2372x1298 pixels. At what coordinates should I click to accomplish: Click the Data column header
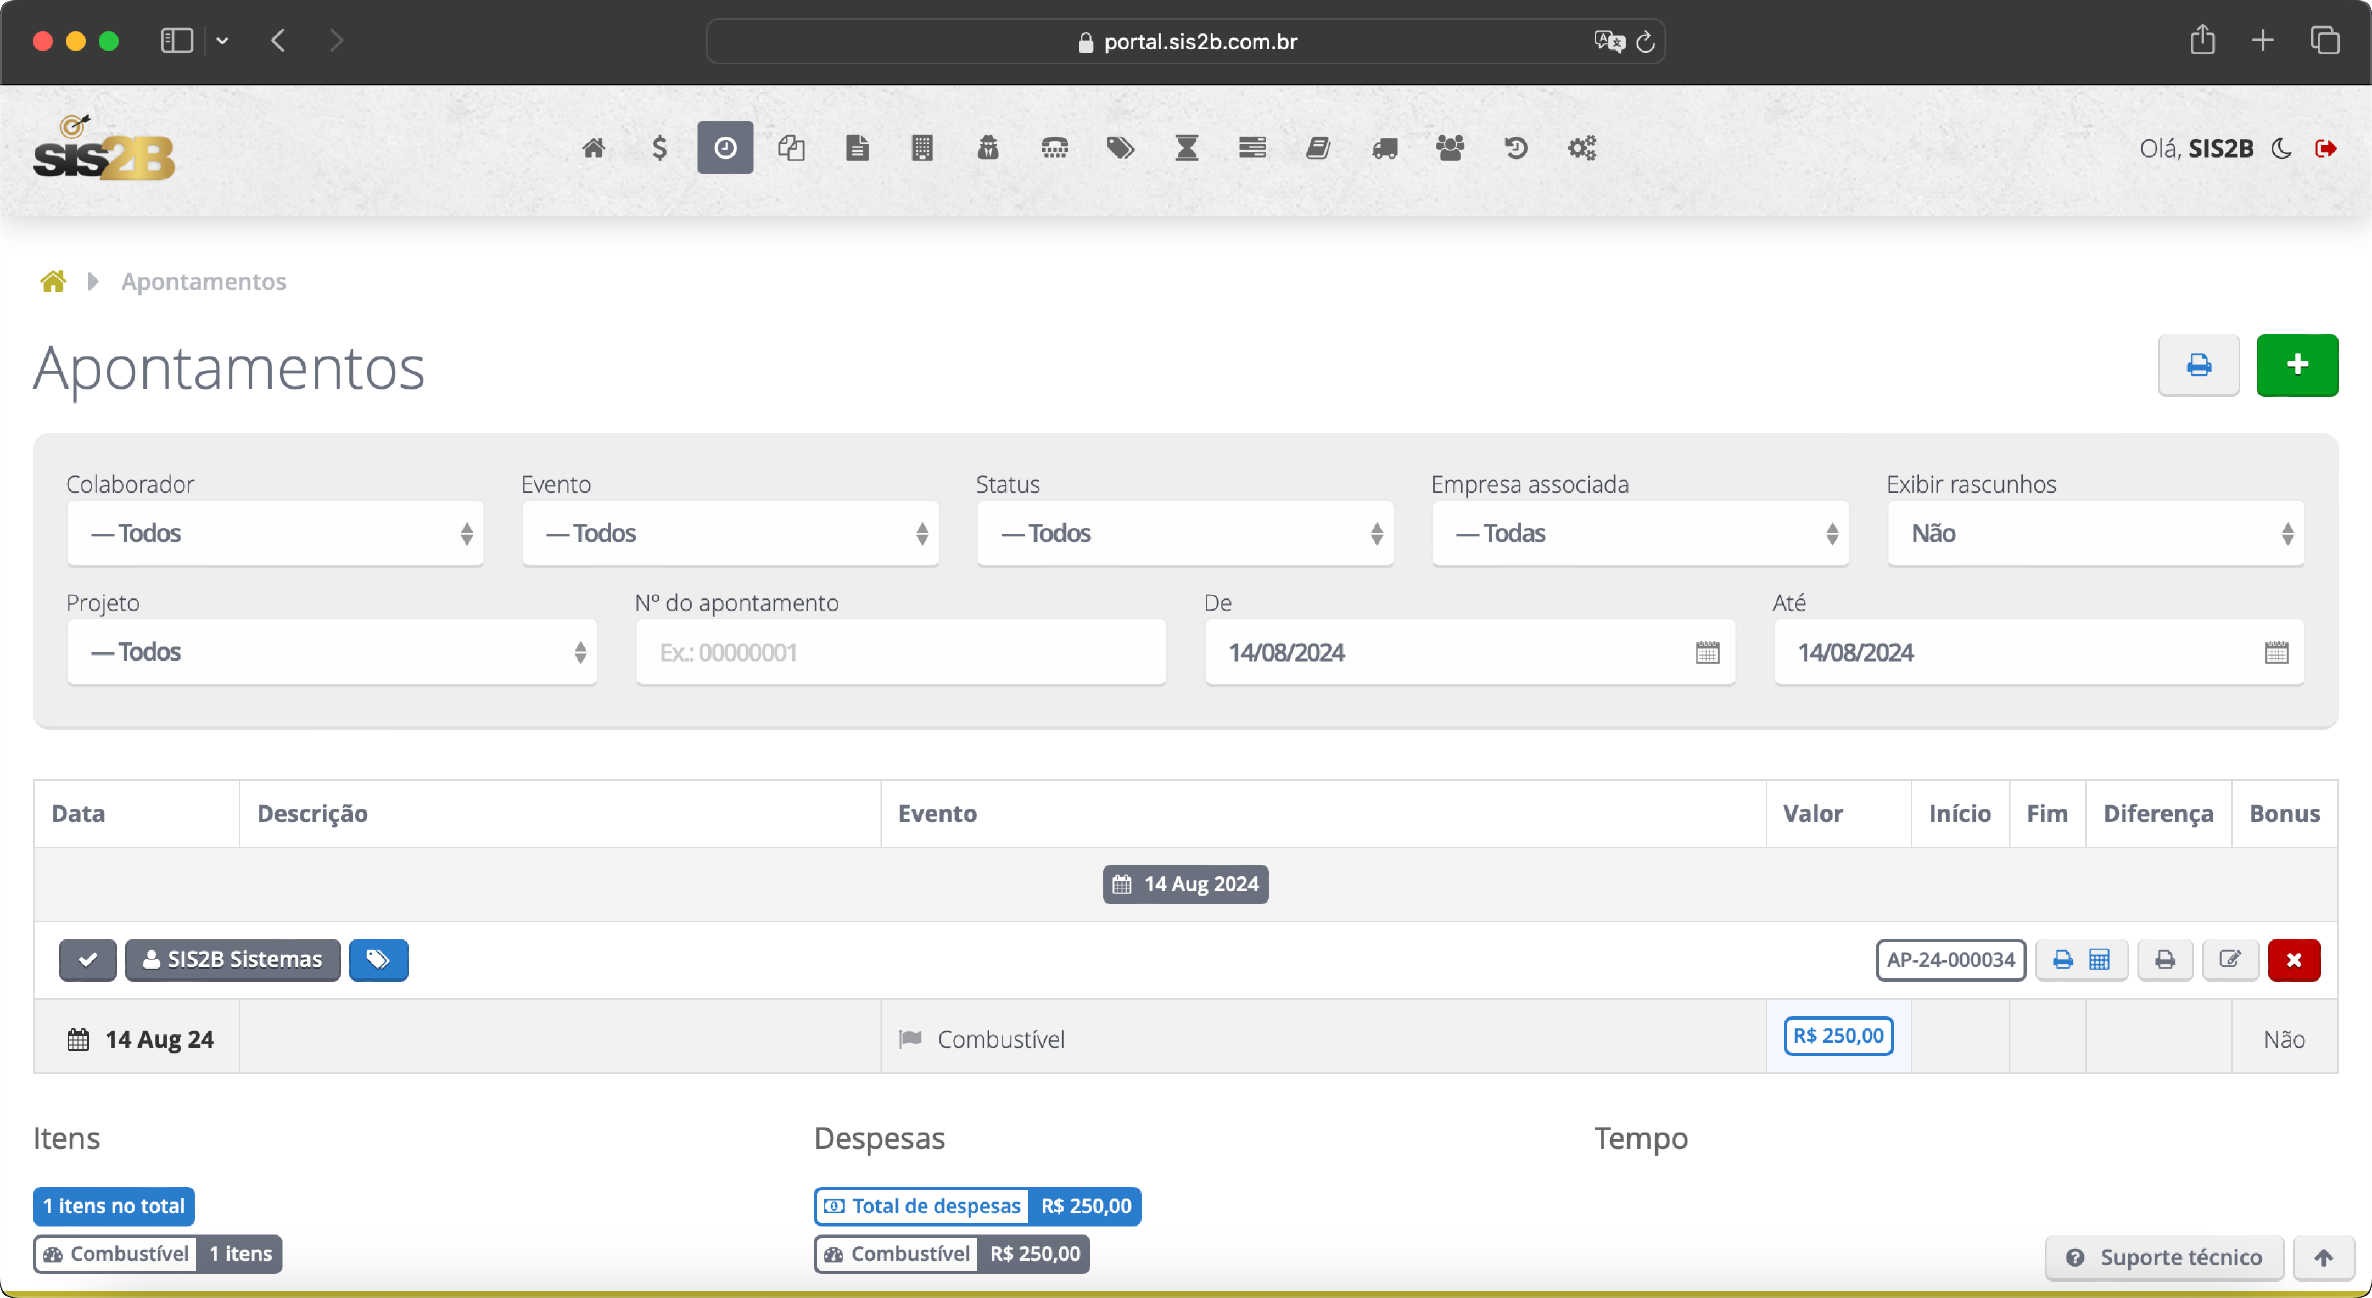click(136, 813)
